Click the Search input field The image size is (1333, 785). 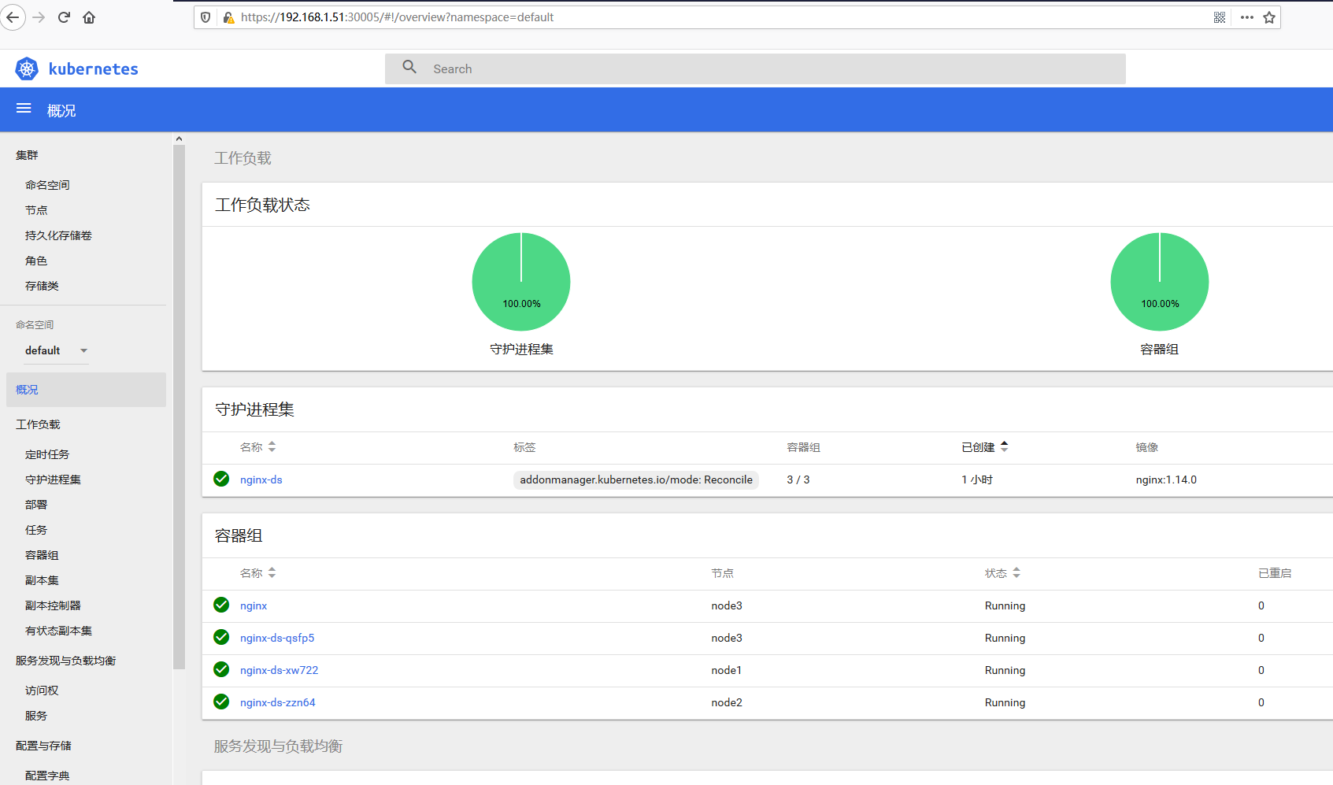click(x=755, y=69)
